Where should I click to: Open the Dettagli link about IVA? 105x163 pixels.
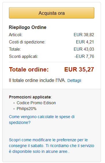click(74, 80)
